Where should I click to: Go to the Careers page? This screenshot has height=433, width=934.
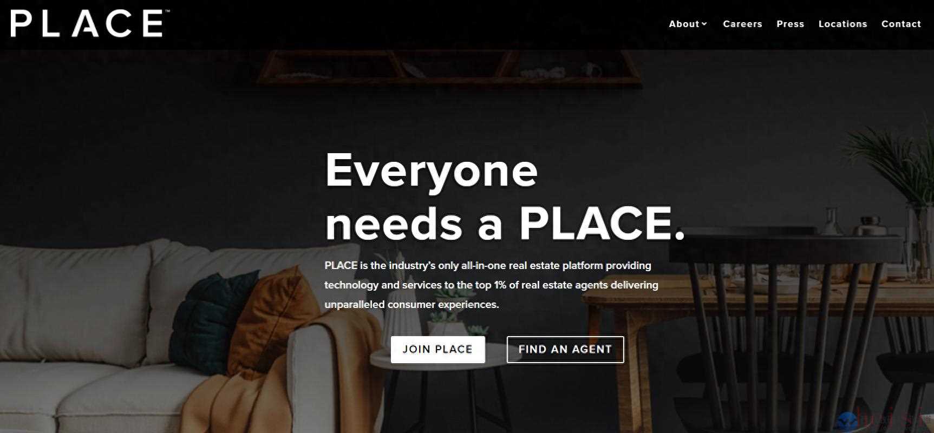(x=742, y=24)
